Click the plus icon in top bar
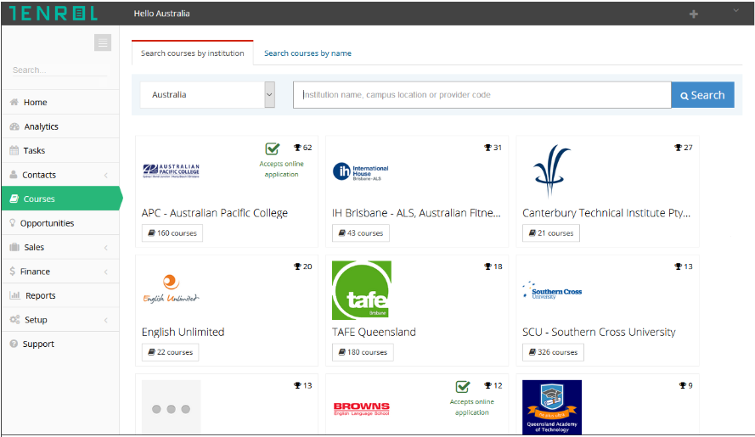Viewport: 755px width, 437px height. point(693,14)
